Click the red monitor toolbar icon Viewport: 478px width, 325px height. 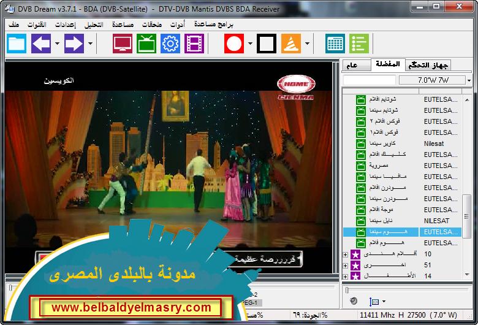click(123, 44)
